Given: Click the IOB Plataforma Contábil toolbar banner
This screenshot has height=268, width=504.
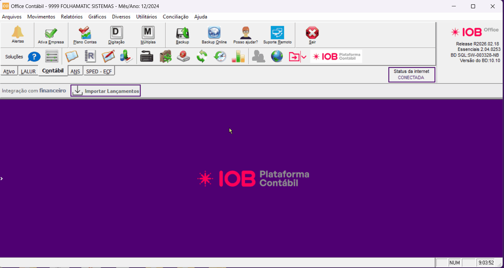Looking at the screenshot, I should pyautogui.click(x=336, y=57).
